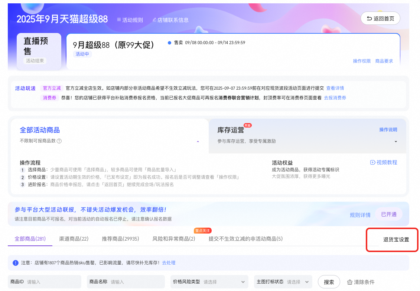Open the 主图打标状态 dropdown
This screenshot has height=291, width=420.
[x=283, y=282]
